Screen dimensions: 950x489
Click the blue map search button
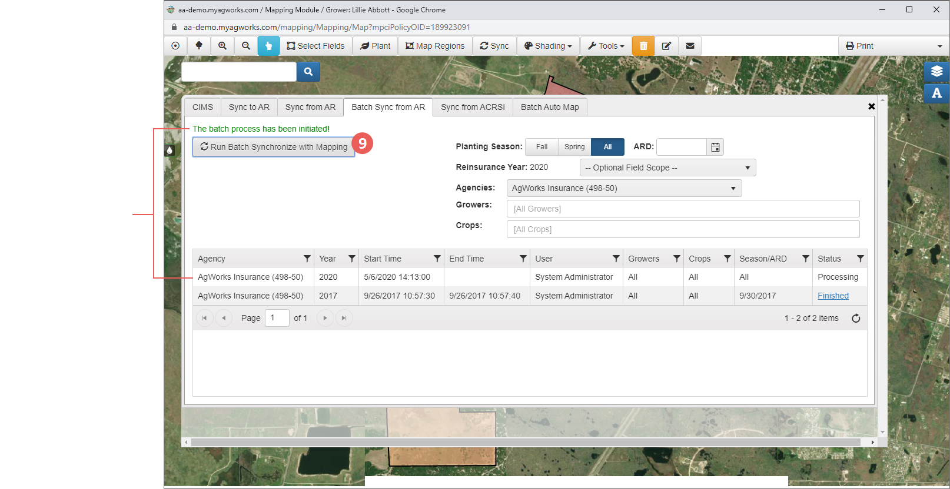click(x=308, y=72)
